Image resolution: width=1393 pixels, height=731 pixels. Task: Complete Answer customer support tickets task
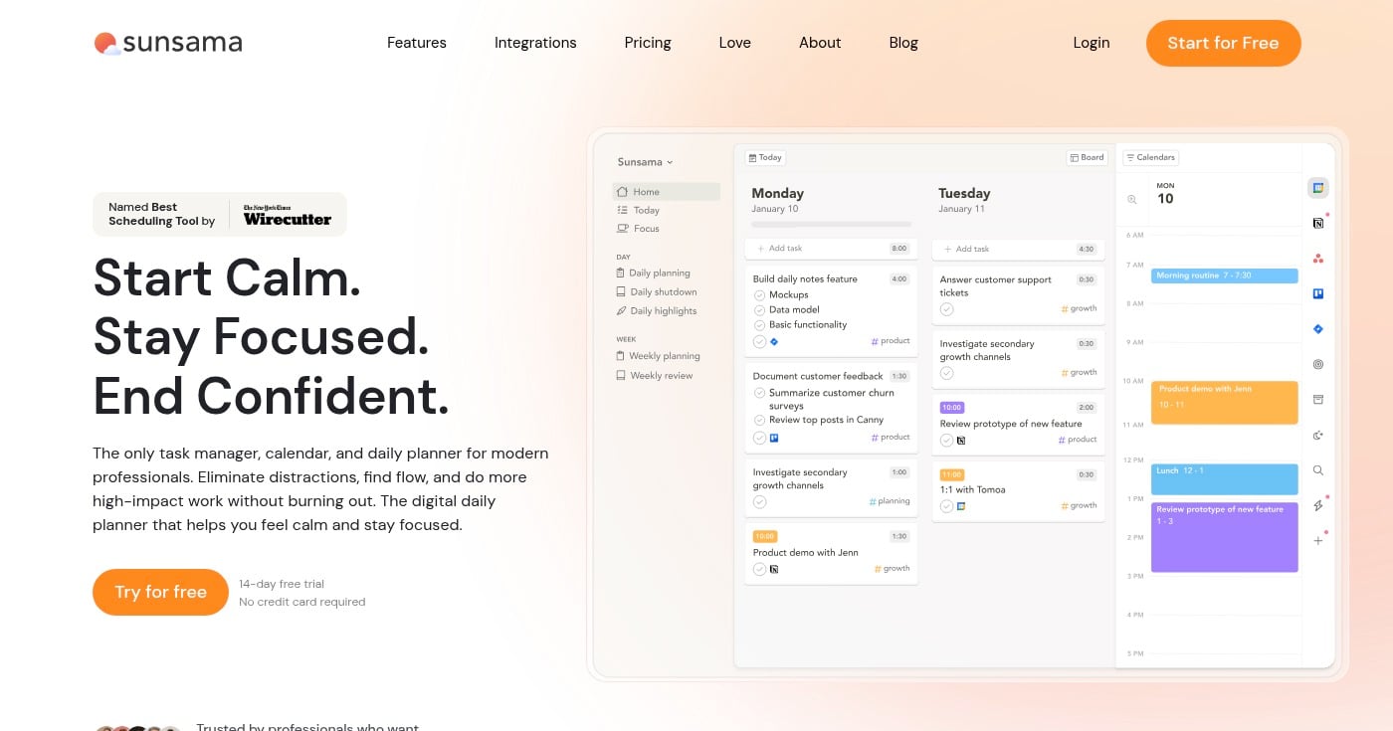pyautogui.click(x=946, y=309)
